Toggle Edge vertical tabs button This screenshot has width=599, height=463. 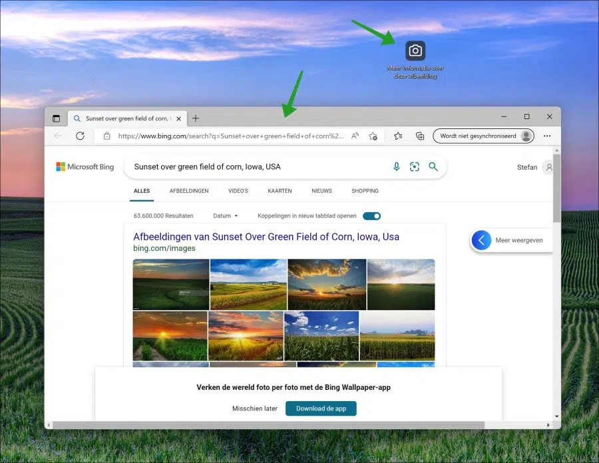tap(56, 118)
